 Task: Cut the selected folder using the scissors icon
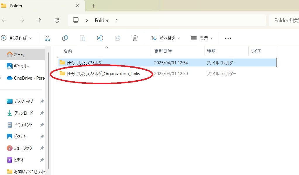(47, 38)
